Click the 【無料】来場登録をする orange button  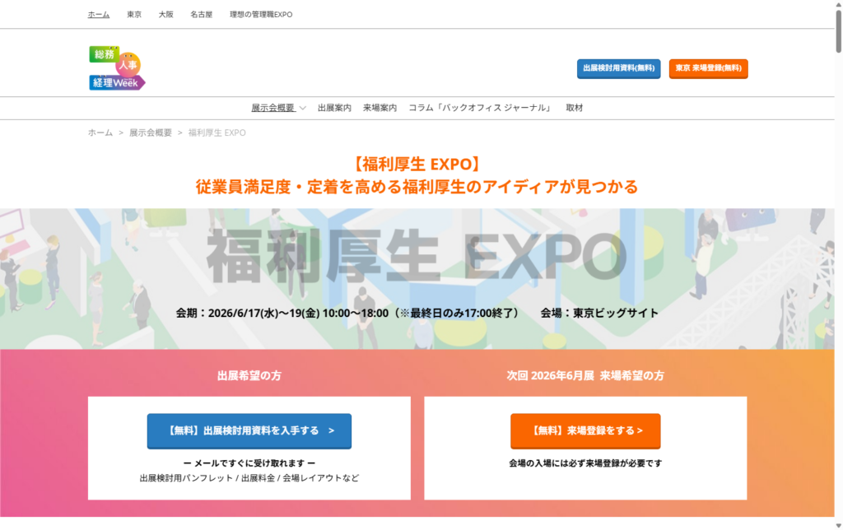click(585, 430)
